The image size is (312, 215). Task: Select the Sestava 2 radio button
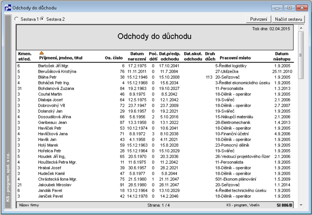[42, 19]
